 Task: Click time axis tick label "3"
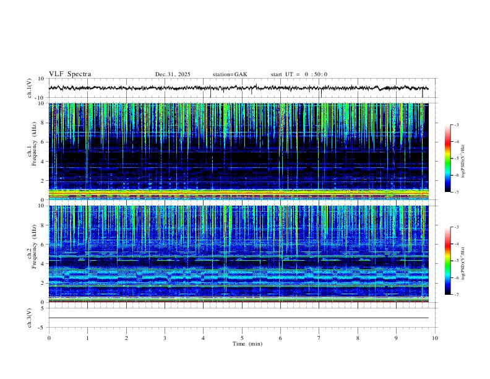(x=165, y=338)
